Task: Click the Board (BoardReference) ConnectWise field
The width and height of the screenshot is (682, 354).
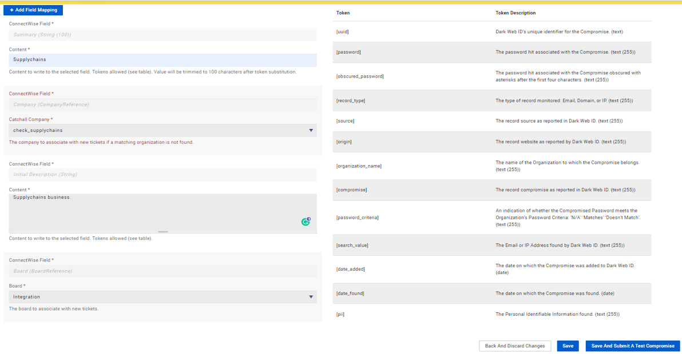Action: point(162,271)
